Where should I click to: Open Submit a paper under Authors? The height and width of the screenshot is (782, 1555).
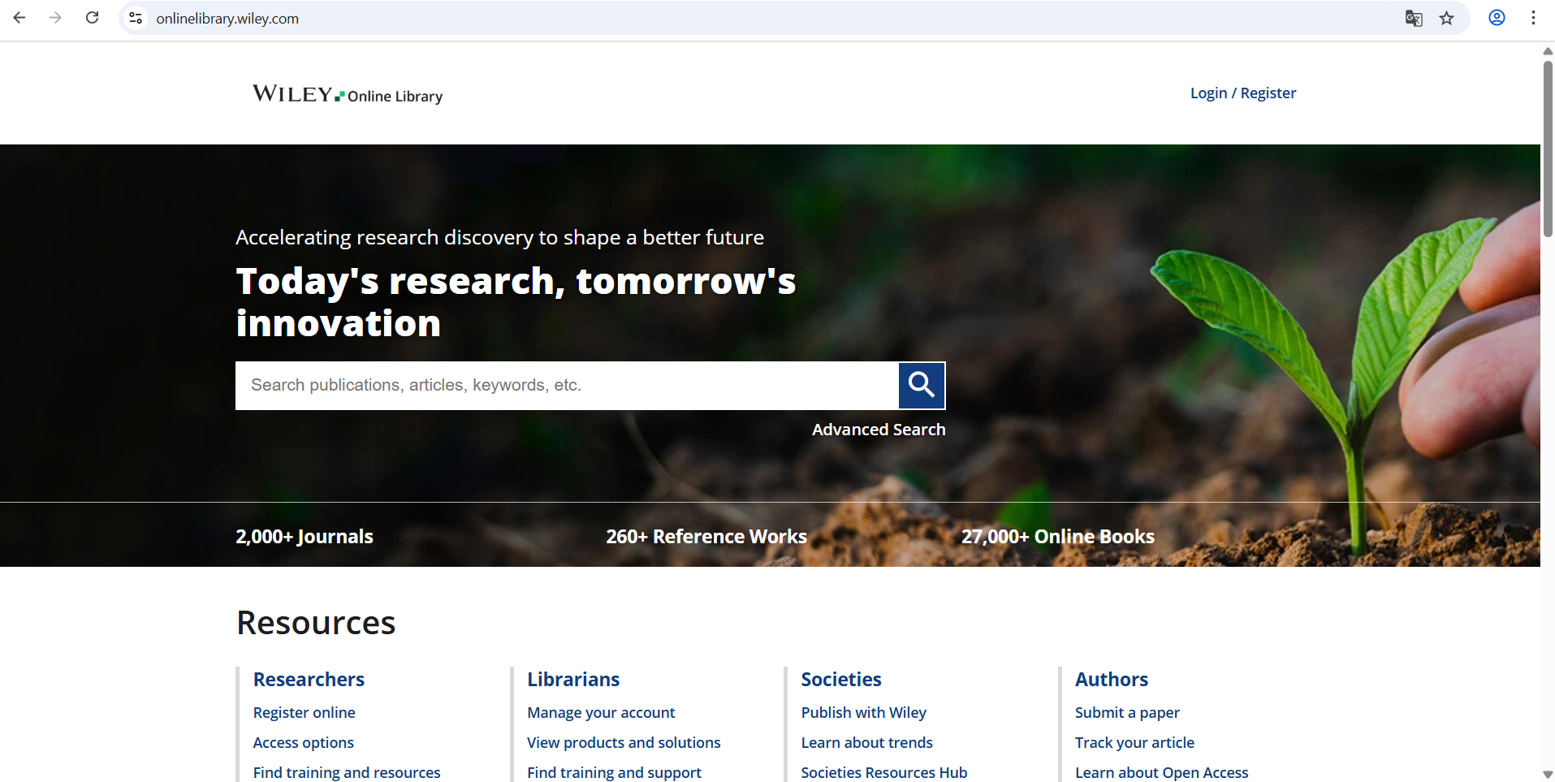pyautogui.click(x=1127, y=712)
